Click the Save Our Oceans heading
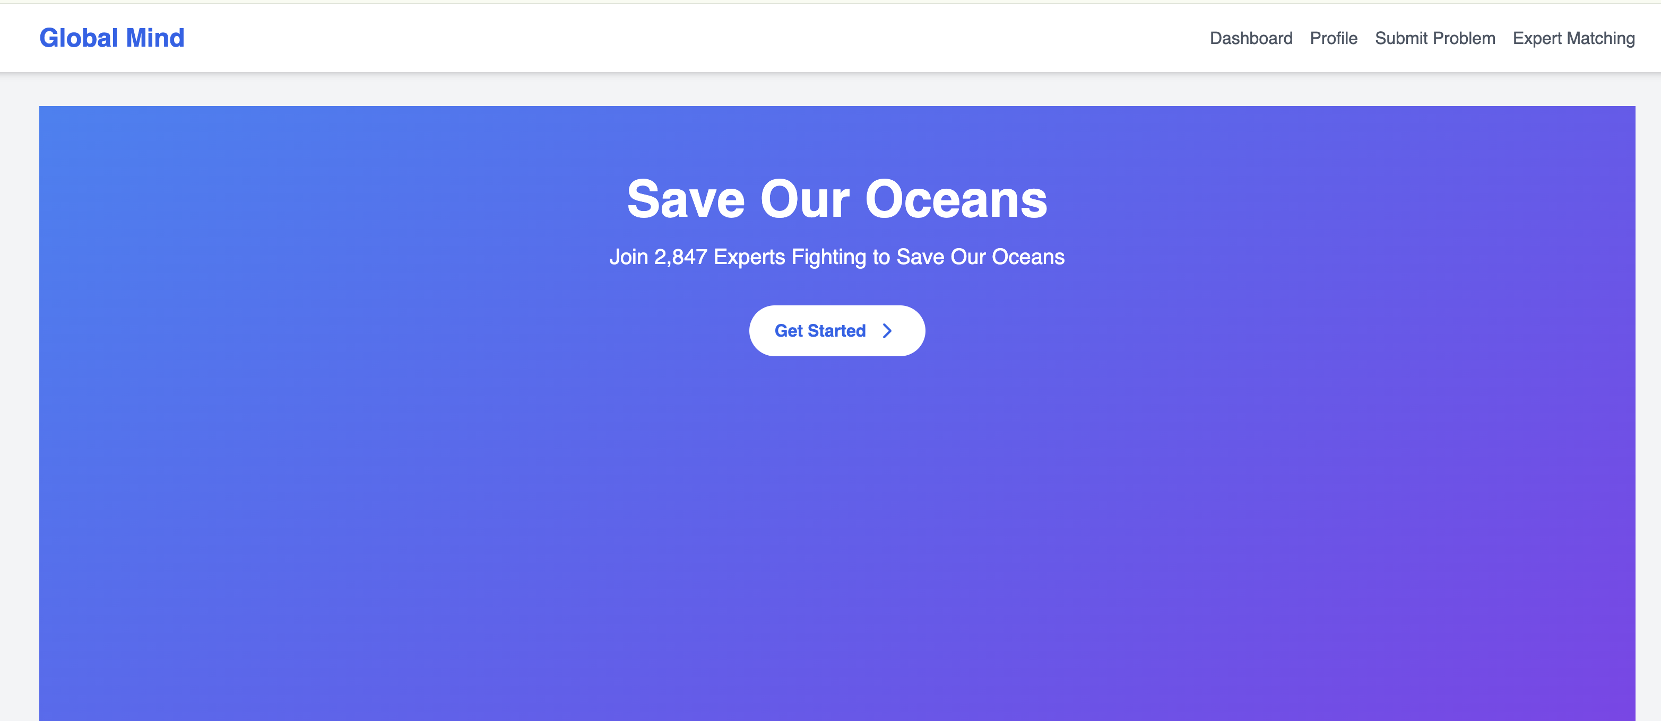The width and height of the screenshot is (1661, 721). 837,199
